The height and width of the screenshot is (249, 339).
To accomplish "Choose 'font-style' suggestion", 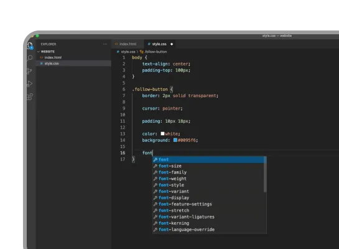I will [x=208, y=185].
